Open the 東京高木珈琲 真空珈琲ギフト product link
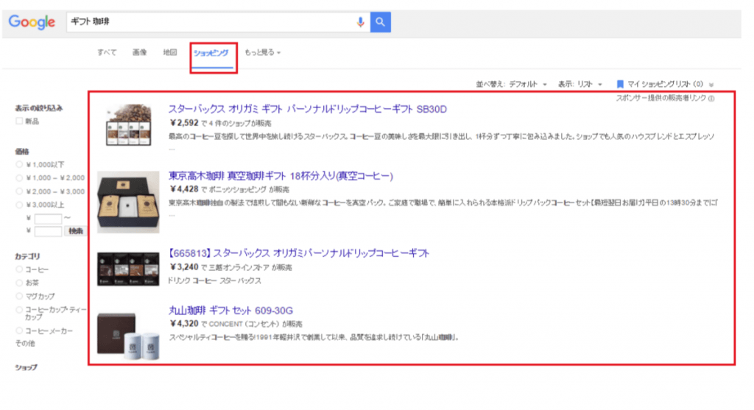This screenshot has height=410, width=754. pos(281,176)
